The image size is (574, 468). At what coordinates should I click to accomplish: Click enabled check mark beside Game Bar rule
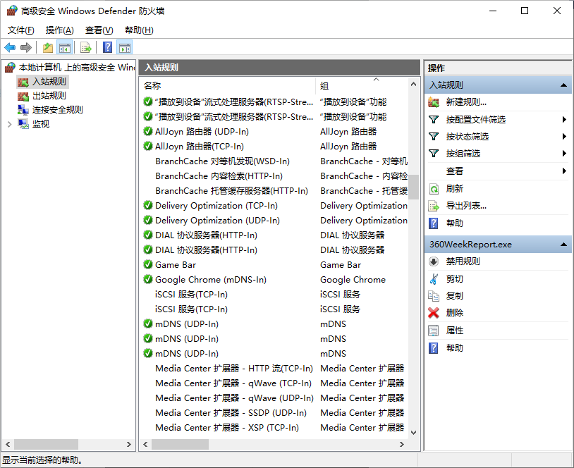(147, 264)
